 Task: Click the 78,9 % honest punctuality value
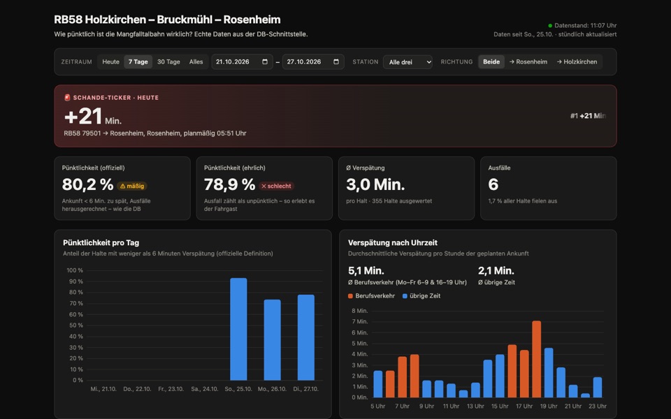coord(230,184)
